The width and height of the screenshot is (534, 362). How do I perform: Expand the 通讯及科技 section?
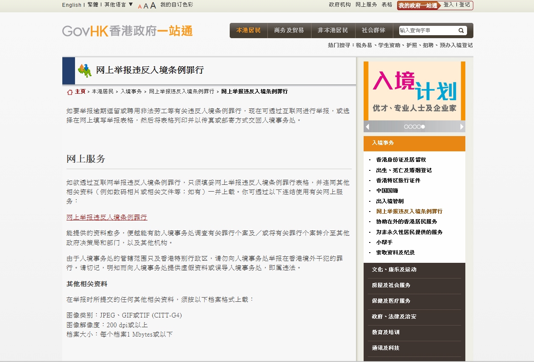tap(414, 348)
